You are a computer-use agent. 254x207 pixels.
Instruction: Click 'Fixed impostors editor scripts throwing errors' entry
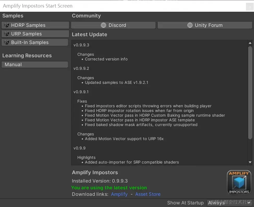148,106
